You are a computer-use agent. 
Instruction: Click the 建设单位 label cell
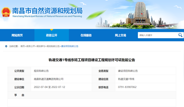19,79
